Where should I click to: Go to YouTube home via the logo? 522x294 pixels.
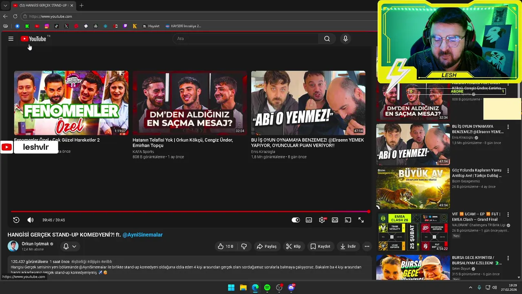33,39
